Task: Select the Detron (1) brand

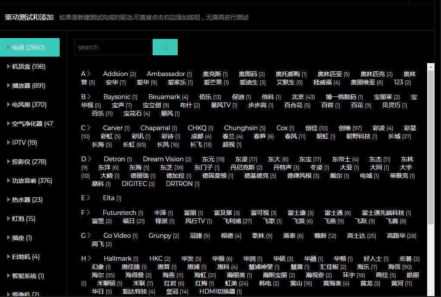Action: point(118,159)
